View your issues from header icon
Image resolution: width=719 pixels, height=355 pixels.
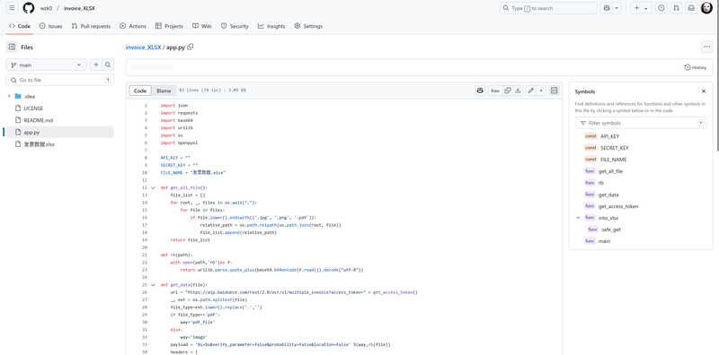(x=661, y=8)
